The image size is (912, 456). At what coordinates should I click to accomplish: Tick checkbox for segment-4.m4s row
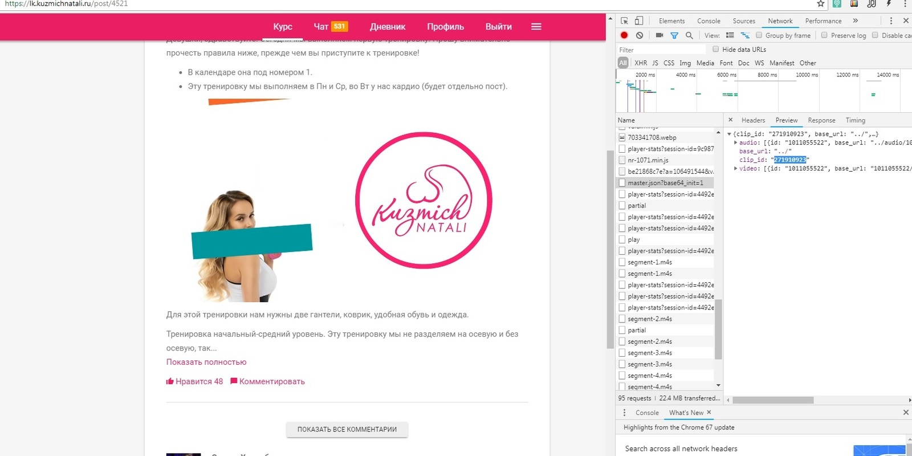click(622, 375)
